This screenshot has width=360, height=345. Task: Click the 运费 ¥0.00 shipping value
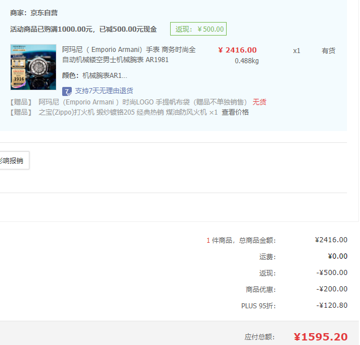[x=337, y=256]
